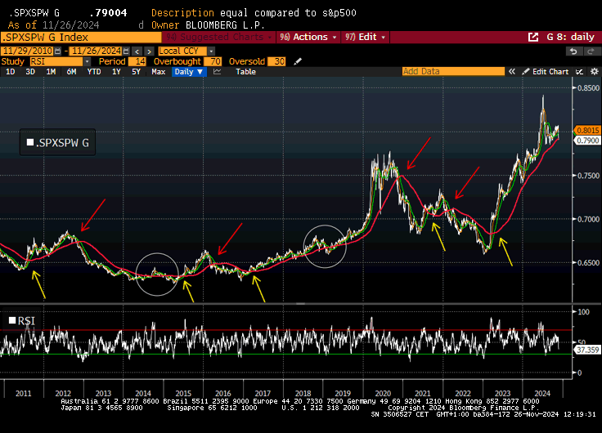Select Max time range

158,72
